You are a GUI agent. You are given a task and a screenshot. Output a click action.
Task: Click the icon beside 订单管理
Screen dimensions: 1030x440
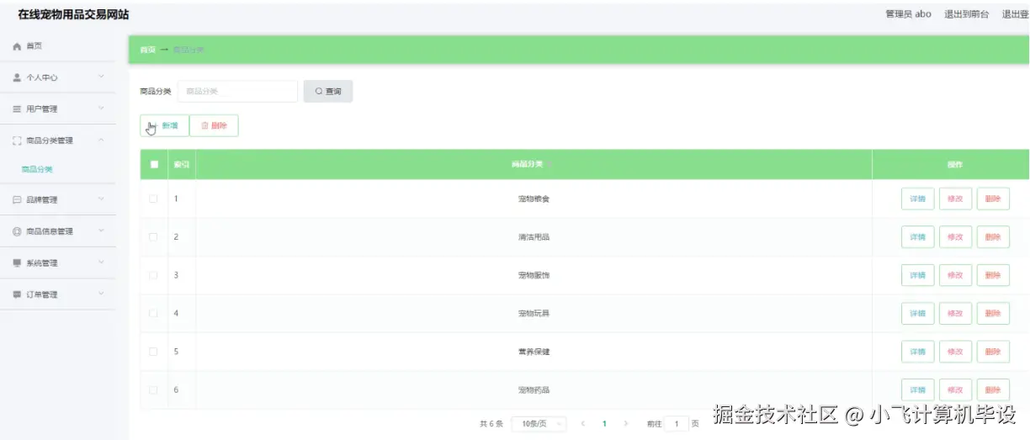17,294
